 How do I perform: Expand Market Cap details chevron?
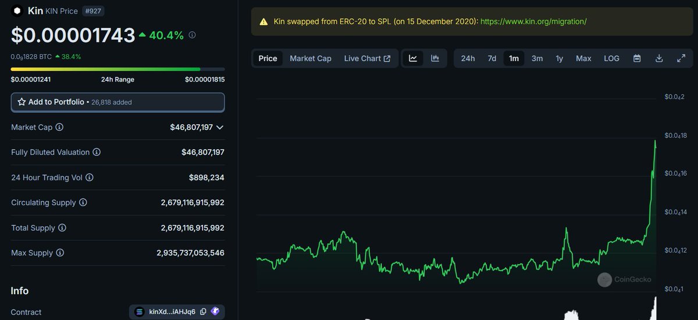(x=220, y=127)
